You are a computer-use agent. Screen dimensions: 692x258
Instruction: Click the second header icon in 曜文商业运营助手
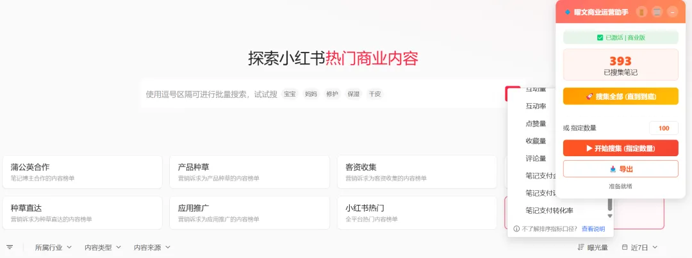click(657, 12)
